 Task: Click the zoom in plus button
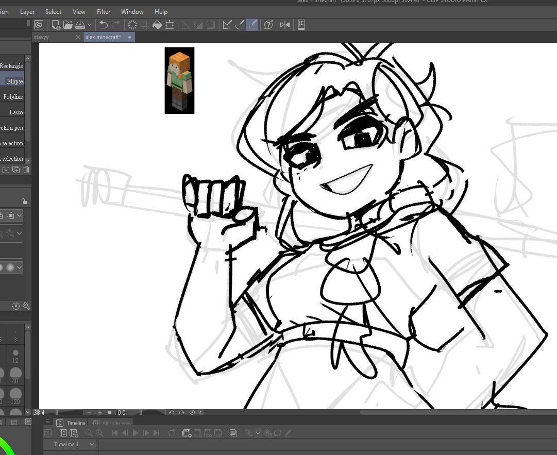point(100,412)
